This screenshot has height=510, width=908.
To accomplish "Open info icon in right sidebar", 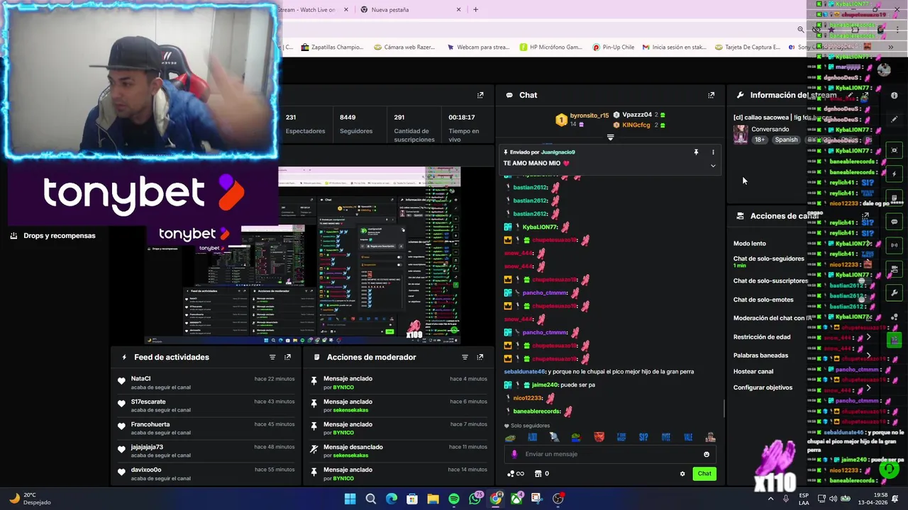I will point(895,95).
